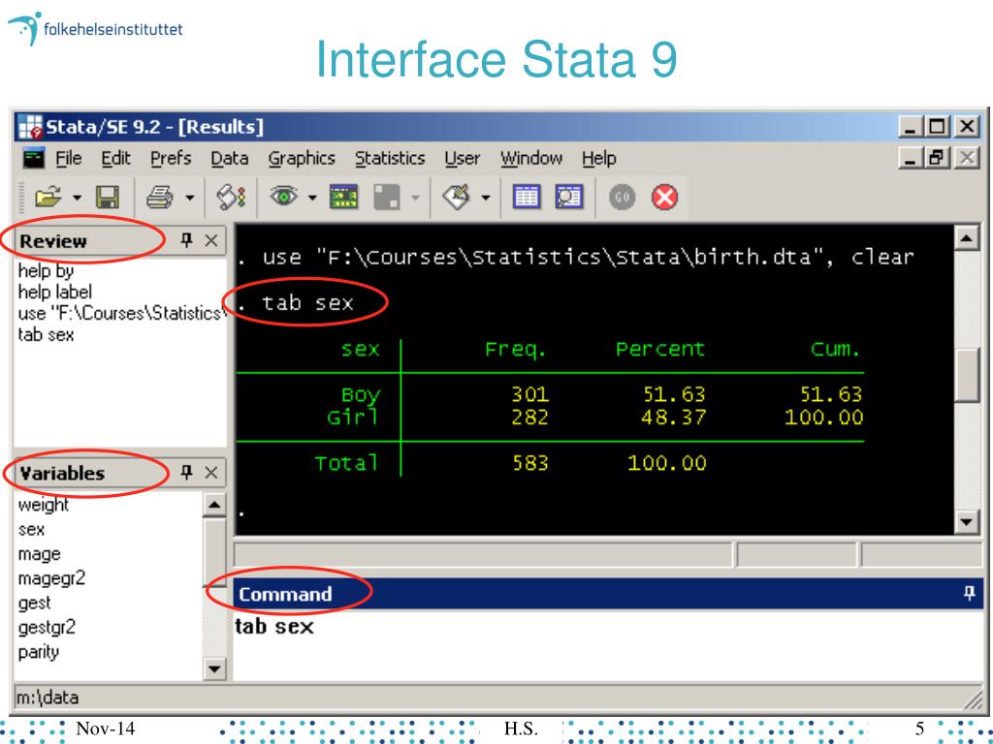The image size is (993, 744).
Task: Click the Total frequency 583 value
Action: [530, 463]
